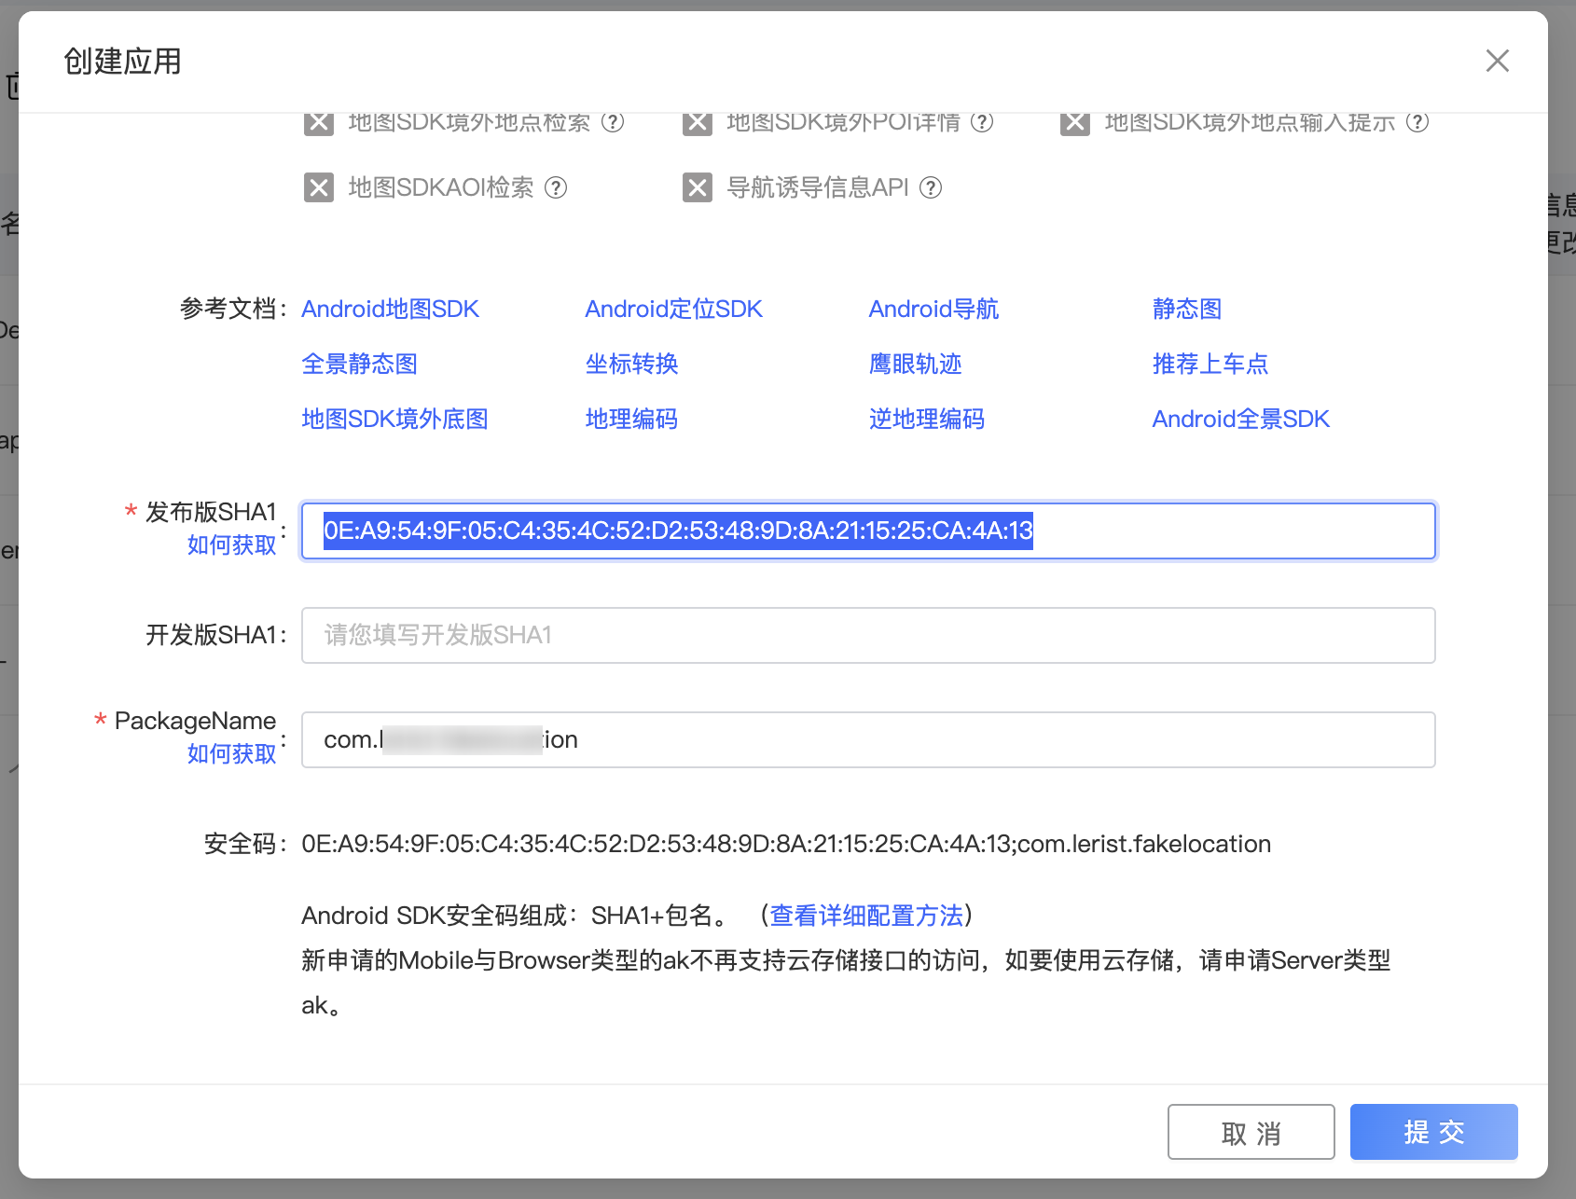Viewport: 1576px width, 1199px height.
Task: Click the 提交 button
Action: 1434,1132
